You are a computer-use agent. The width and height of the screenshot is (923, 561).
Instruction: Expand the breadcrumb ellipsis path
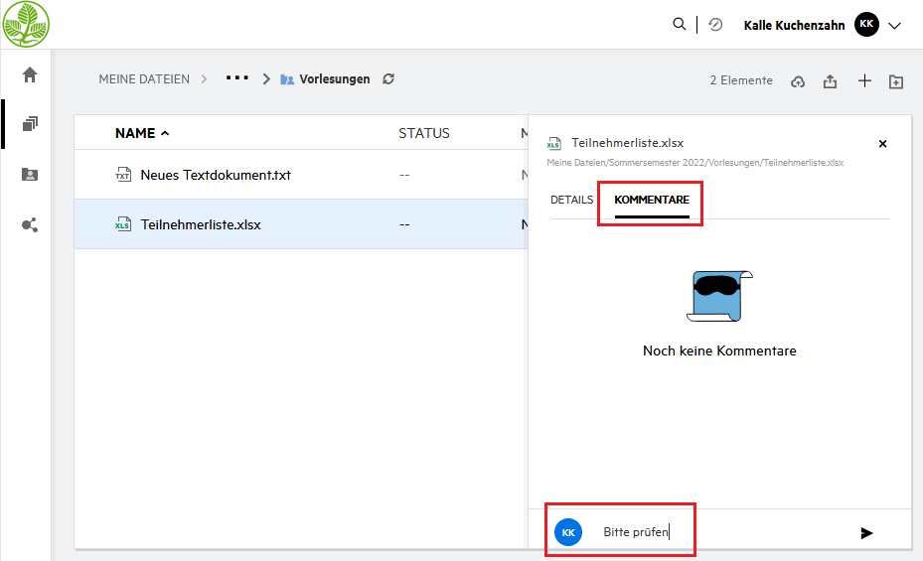236,78
